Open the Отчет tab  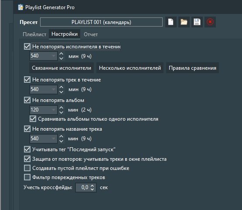[91, 34]
